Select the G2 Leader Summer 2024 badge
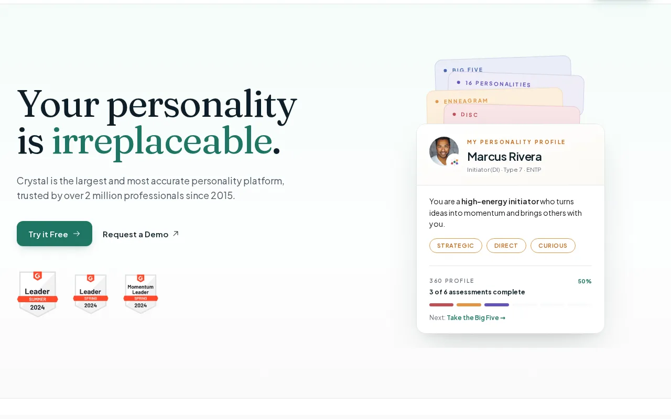This screenshot has width=671, height=419. click(37, 294)
